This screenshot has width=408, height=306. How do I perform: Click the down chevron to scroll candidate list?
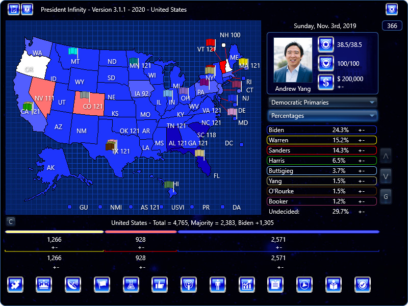click(386, 176)
